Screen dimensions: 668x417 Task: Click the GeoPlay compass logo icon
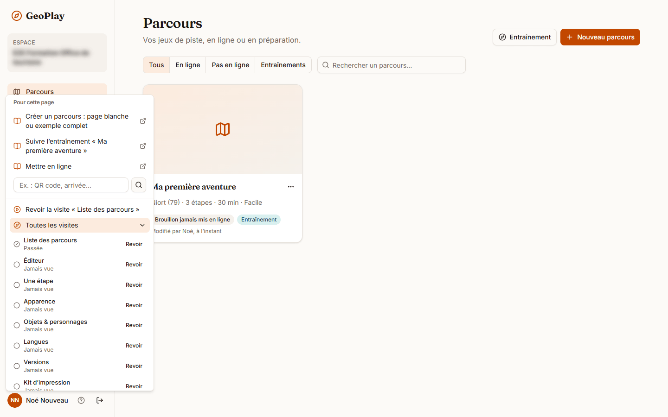17,16
